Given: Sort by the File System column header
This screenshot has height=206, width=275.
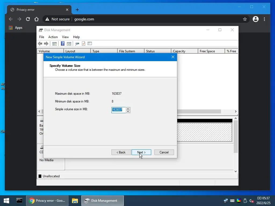Looking at the screenshot, I should click(x=131, y=51).
